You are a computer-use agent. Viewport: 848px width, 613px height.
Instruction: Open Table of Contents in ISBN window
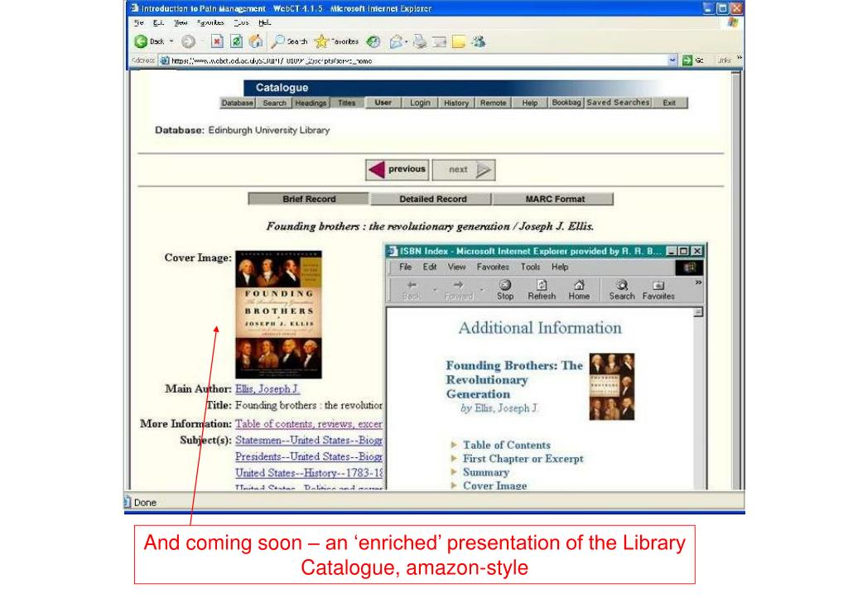pos(506,445)
